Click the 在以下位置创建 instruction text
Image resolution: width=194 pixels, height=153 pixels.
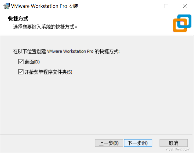click(x=30, y=51)
